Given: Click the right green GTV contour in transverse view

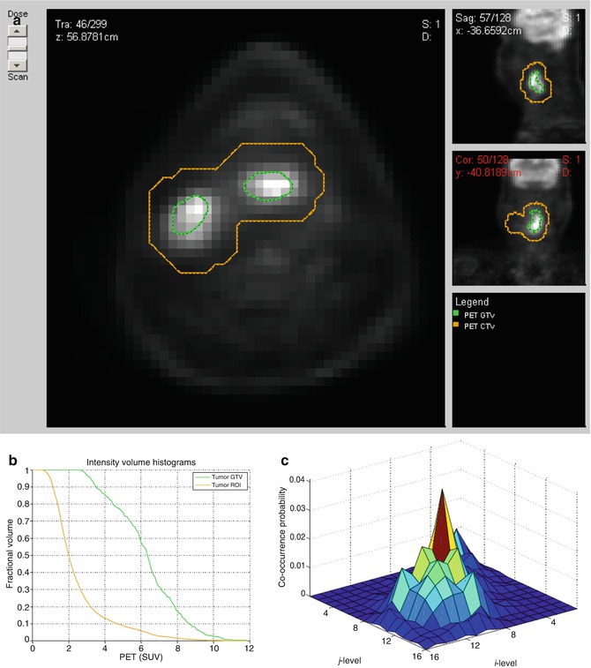Looking at the screenshot, I should coord(269,185).
